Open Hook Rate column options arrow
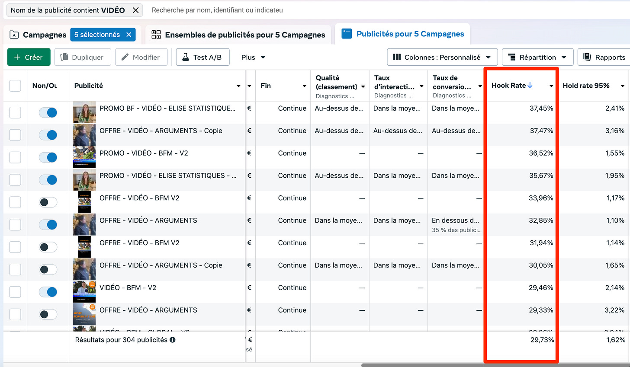This screenshot has width=630, height=367. point(551,86)
